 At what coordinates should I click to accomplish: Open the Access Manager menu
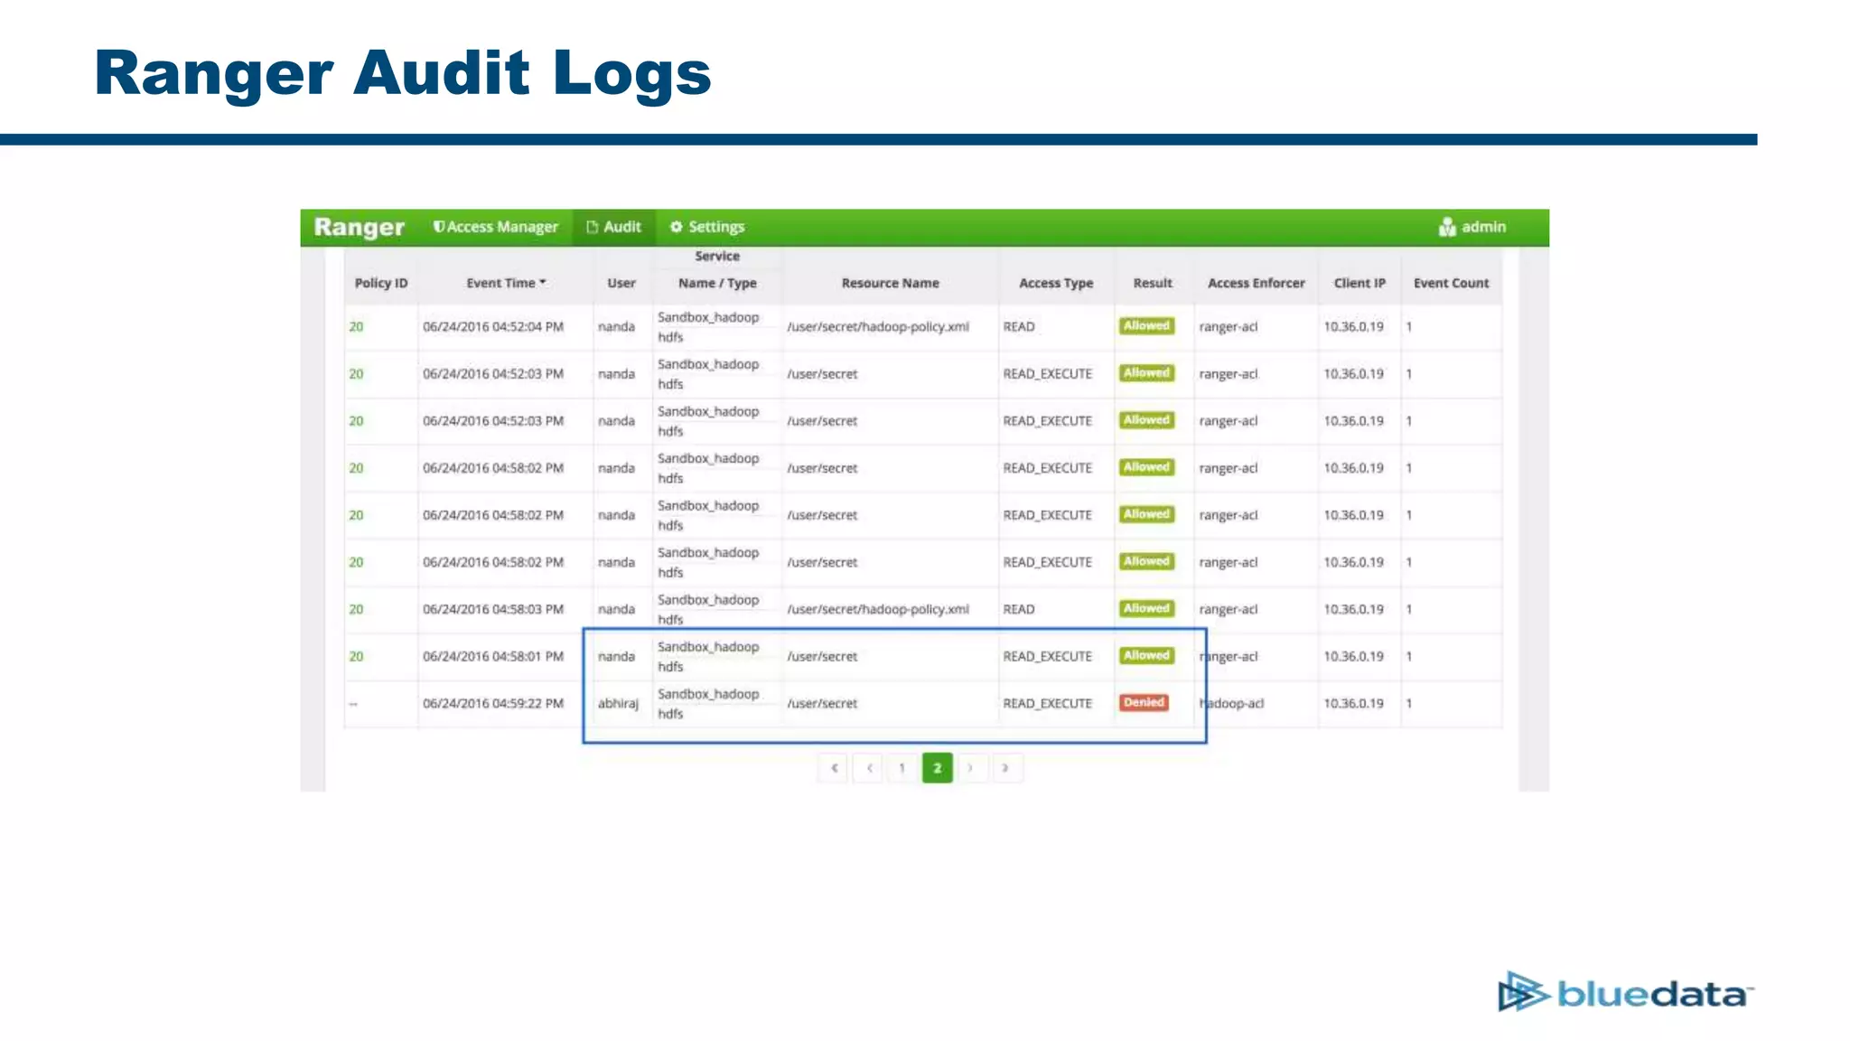click(x=495, y=227)
